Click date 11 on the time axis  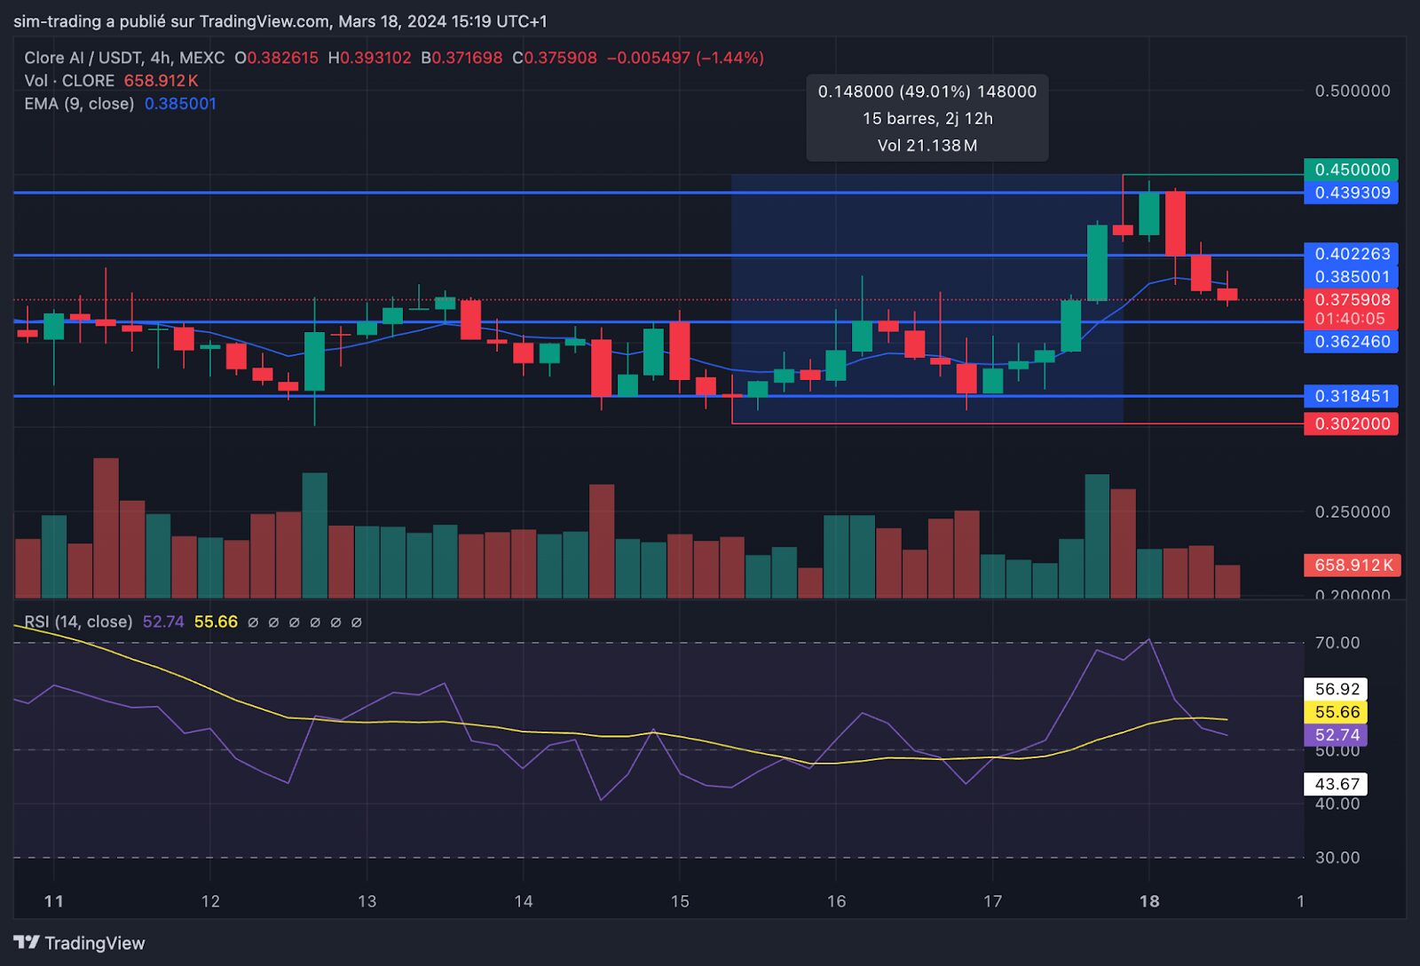coord(54,902)
